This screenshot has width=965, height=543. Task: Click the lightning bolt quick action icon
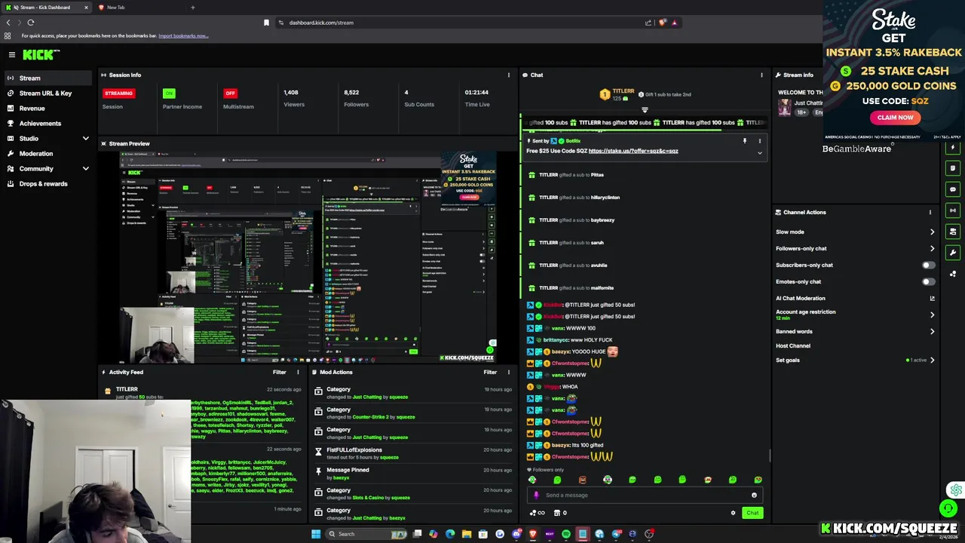[x=953, y=147]
